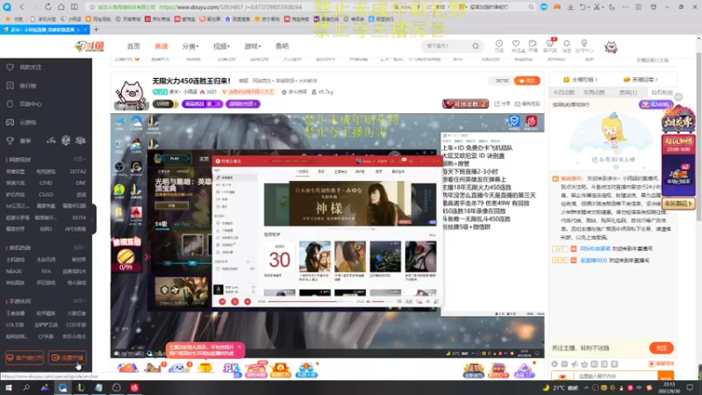
Task: Close the pink tooltip popup
Action: coord(239,347)
